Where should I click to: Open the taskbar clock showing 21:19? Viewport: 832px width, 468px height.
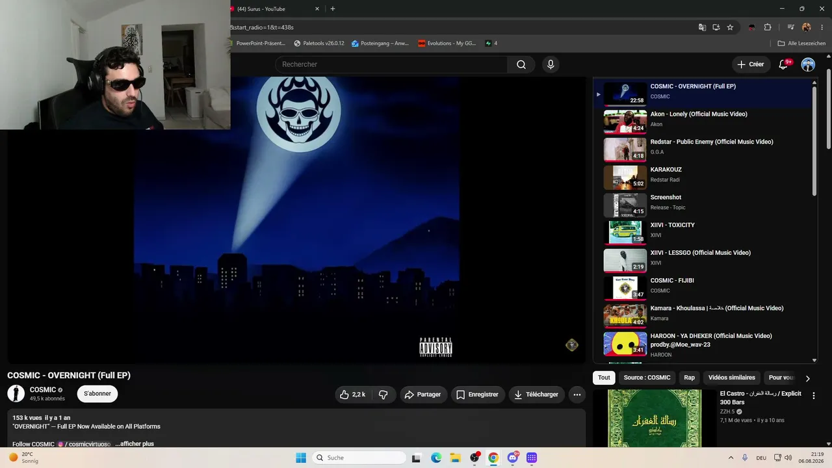click(812, 458)
